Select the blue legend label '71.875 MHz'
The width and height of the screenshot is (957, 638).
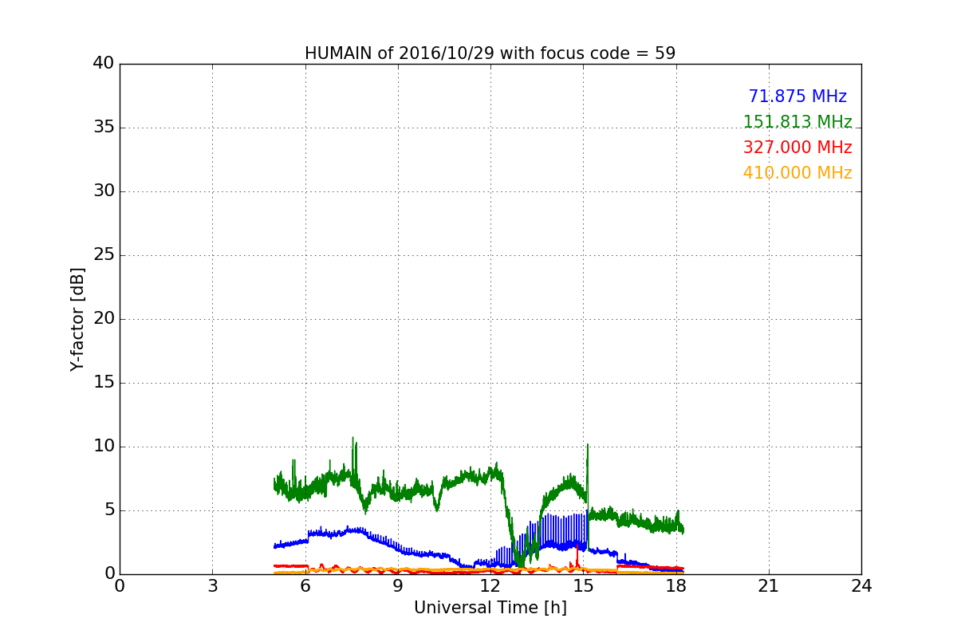click(x=797, y=96)
